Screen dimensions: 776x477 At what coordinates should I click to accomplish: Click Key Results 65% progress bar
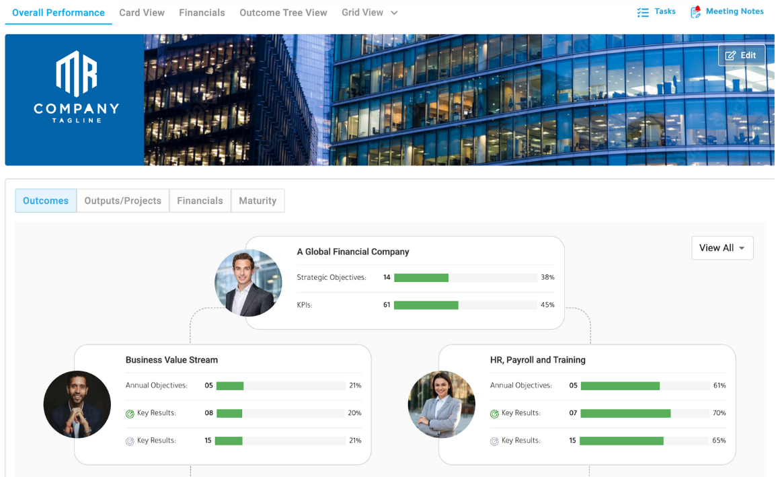pos(644,441)
